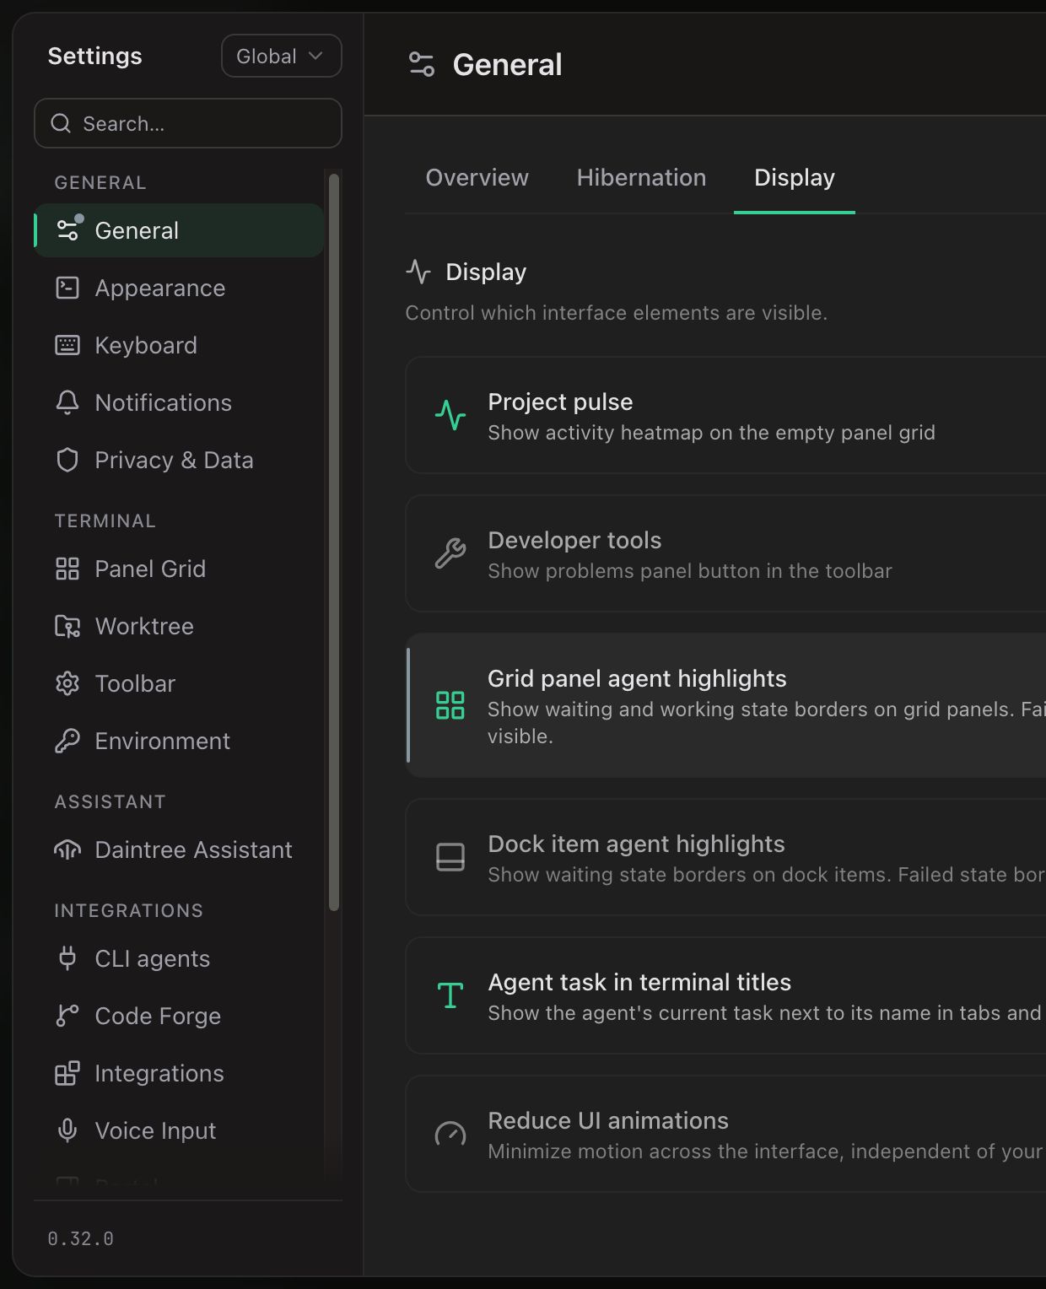Select the Display tab
Image resolution: width=1046 pixels, height=1289 pixels.
795,177
